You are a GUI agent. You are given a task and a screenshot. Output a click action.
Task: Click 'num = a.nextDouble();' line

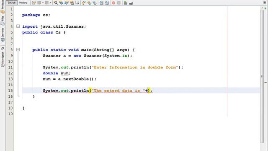click(70, 79)
